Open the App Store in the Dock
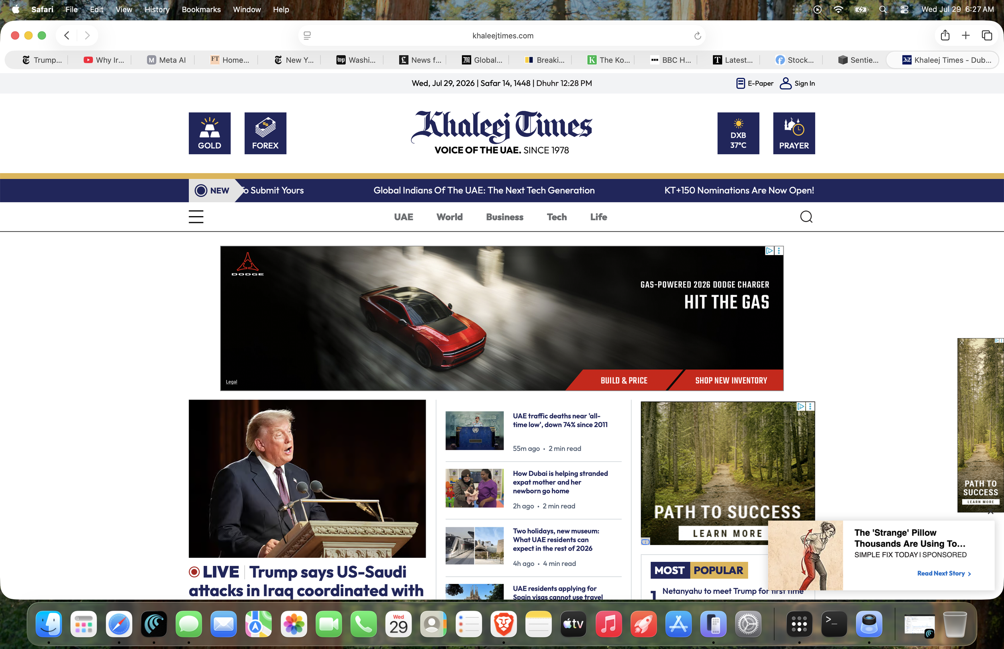 [x=678, y=624]
